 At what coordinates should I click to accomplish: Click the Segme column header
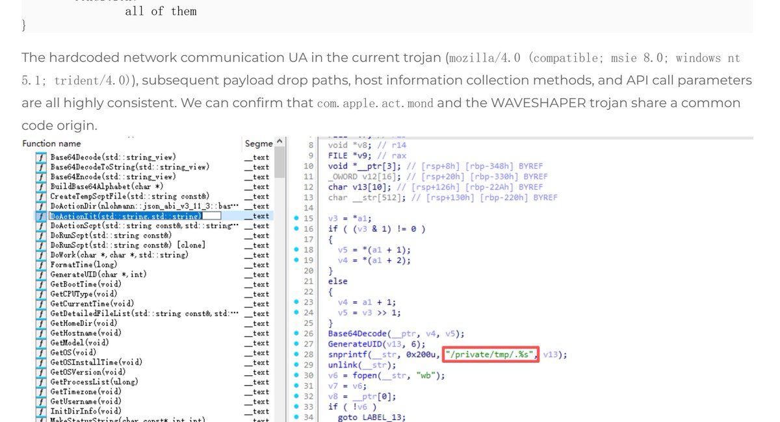click(257, 143)
